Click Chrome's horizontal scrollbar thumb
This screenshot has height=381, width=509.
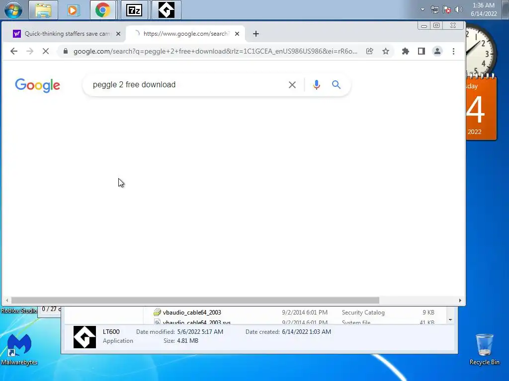coord(195,300)
